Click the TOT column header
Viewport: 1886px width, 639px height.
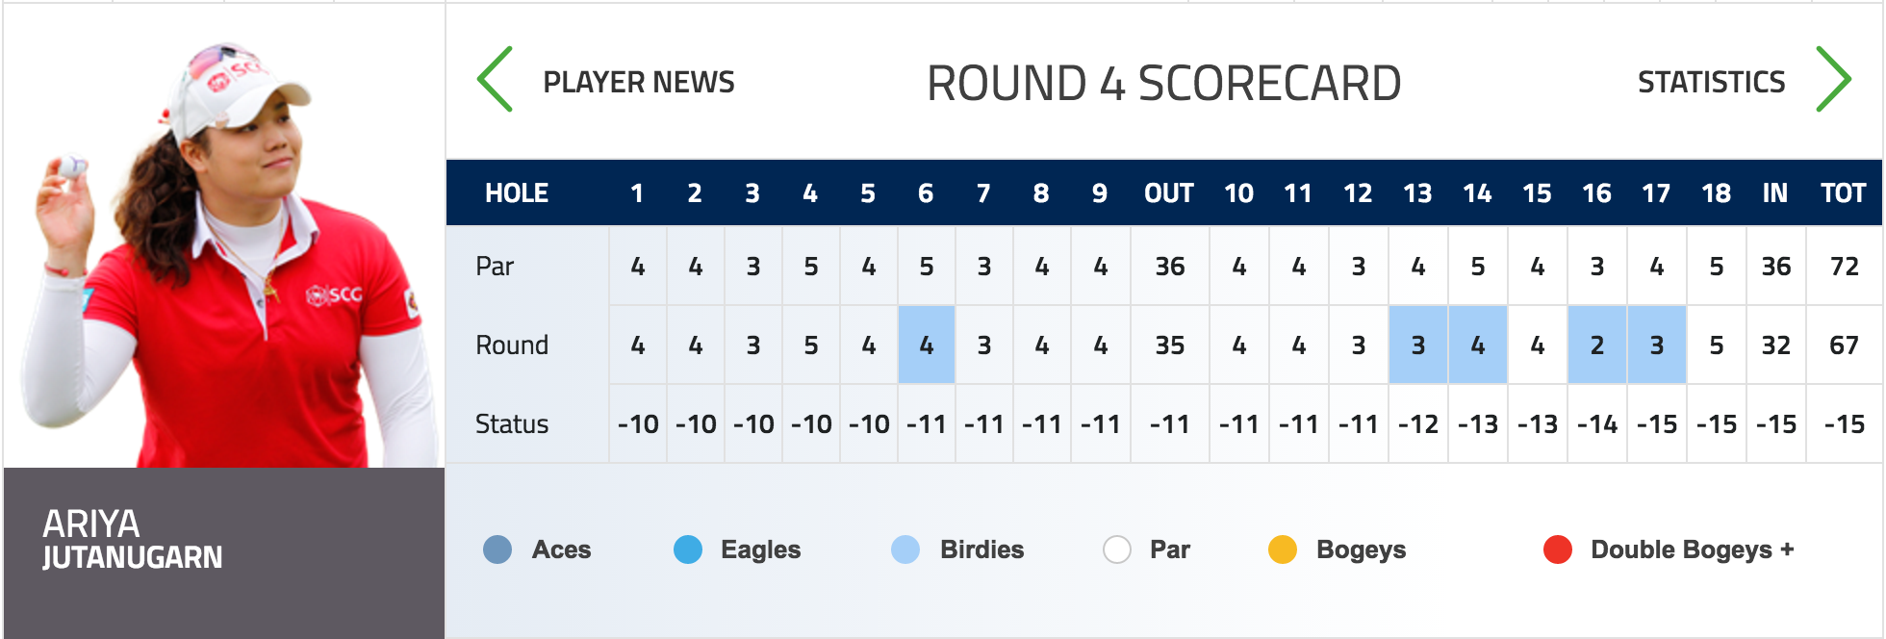1844,193
